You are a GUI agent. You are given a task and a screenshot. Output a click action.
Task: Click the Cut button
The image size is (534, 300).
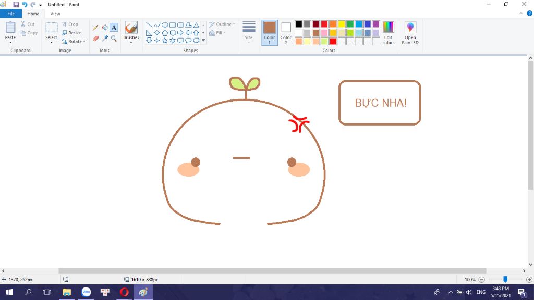[x=27, y=24]
